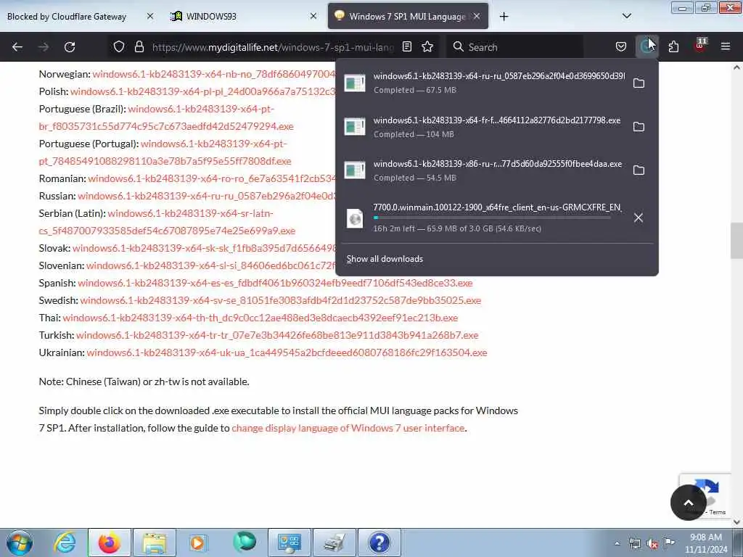This screenshot has height=557, width=743.
Task: Open the printer icon on taskbar
Action: pyautogui.click(x=334, y=542)
